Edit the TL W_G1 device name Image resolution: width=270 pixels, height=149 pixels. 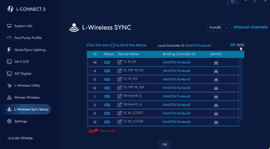119,62
